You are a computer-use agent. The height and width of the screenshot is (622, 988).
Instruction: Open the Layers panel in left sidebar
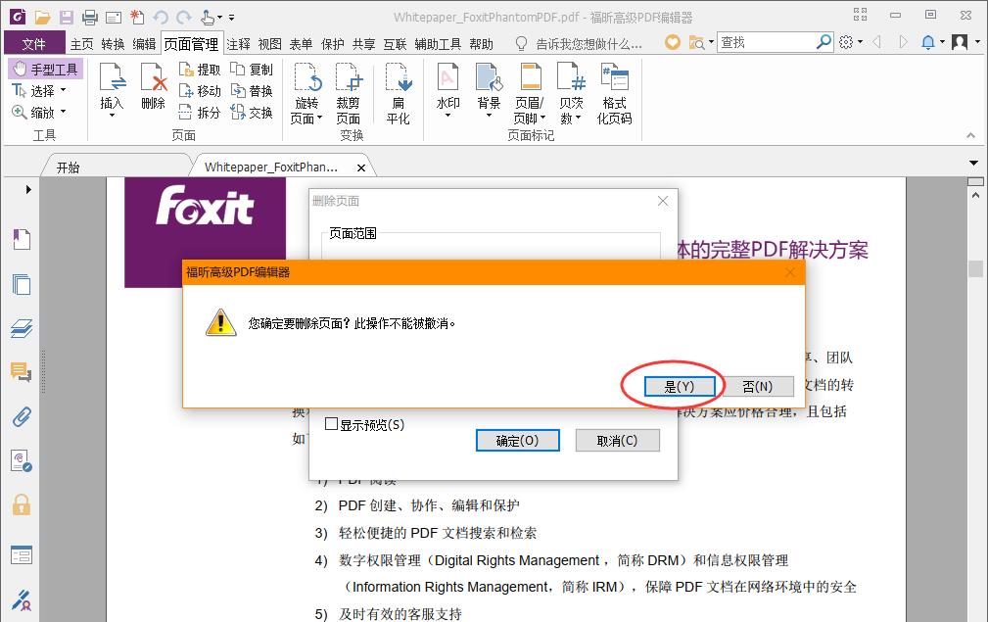pyautogui.click(x=22, y=328)
